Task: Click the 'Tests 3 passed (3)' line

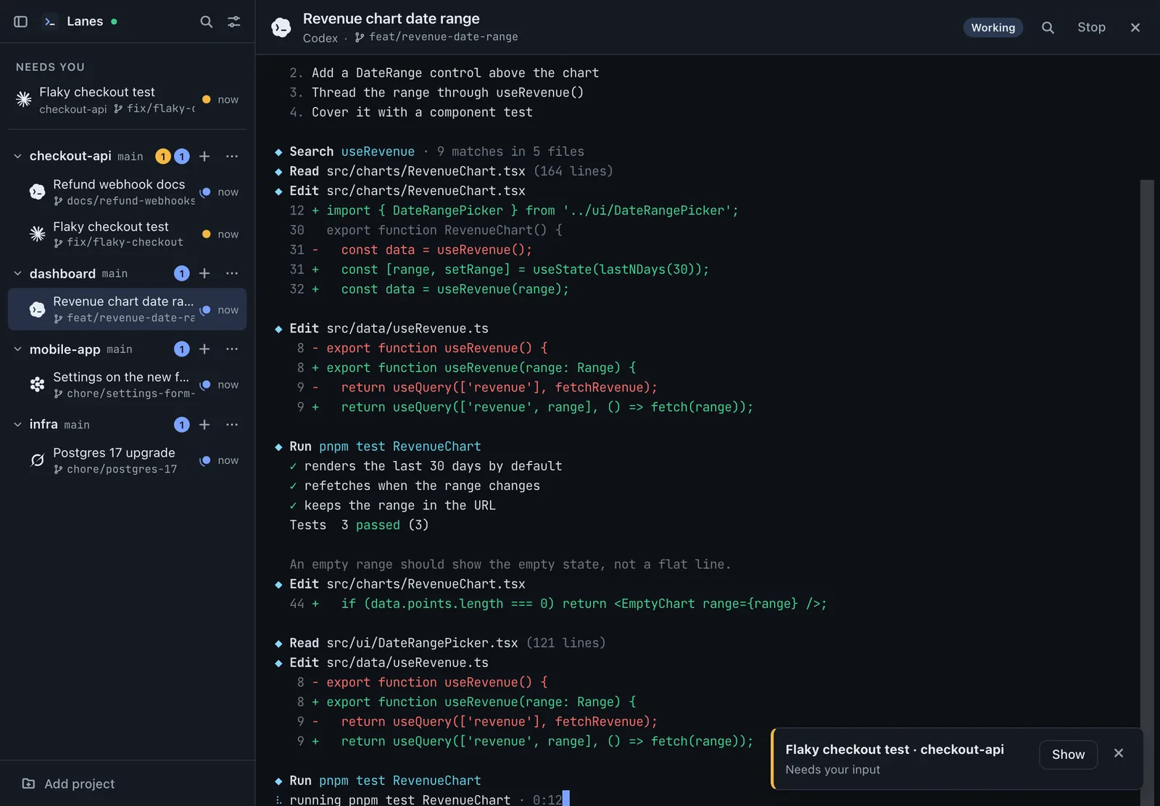Action: click(359, 525)
